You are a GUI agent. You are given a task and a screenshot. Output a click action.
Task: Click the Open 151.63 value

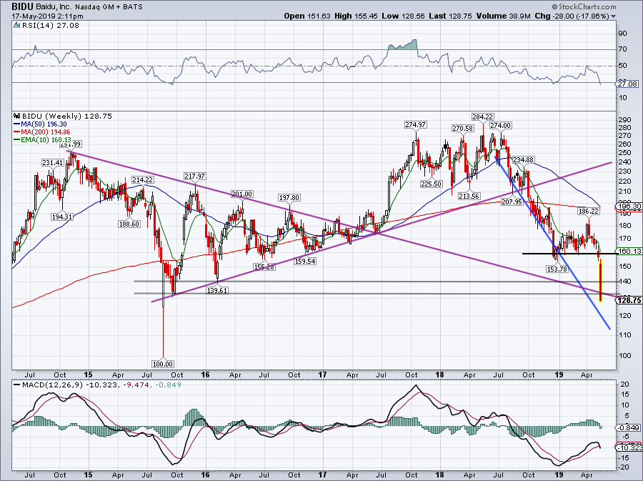coord(307,16)
